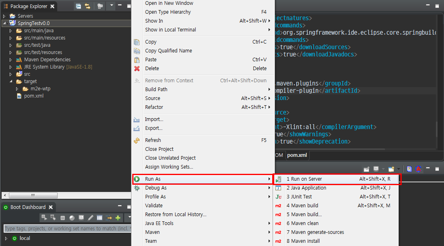Open the Refactor submenu
This screenshot has width=444, height=246.
[203, 107]
